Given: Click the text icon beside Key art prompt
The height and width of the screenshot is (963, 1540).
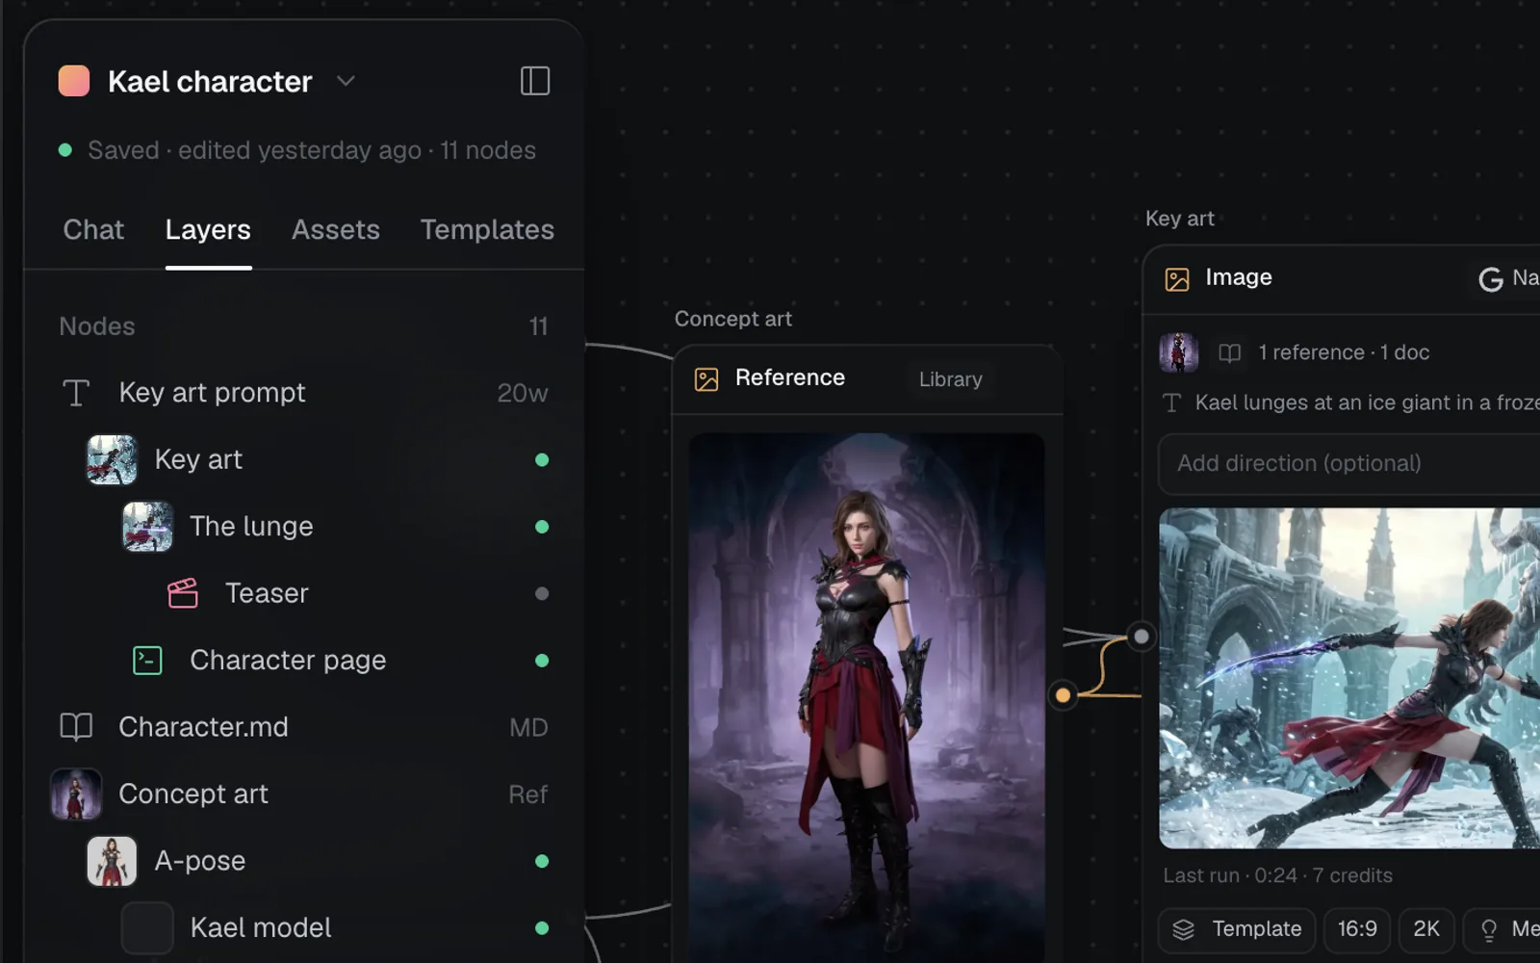Looking at the screenshot, I should pos(76,393).
